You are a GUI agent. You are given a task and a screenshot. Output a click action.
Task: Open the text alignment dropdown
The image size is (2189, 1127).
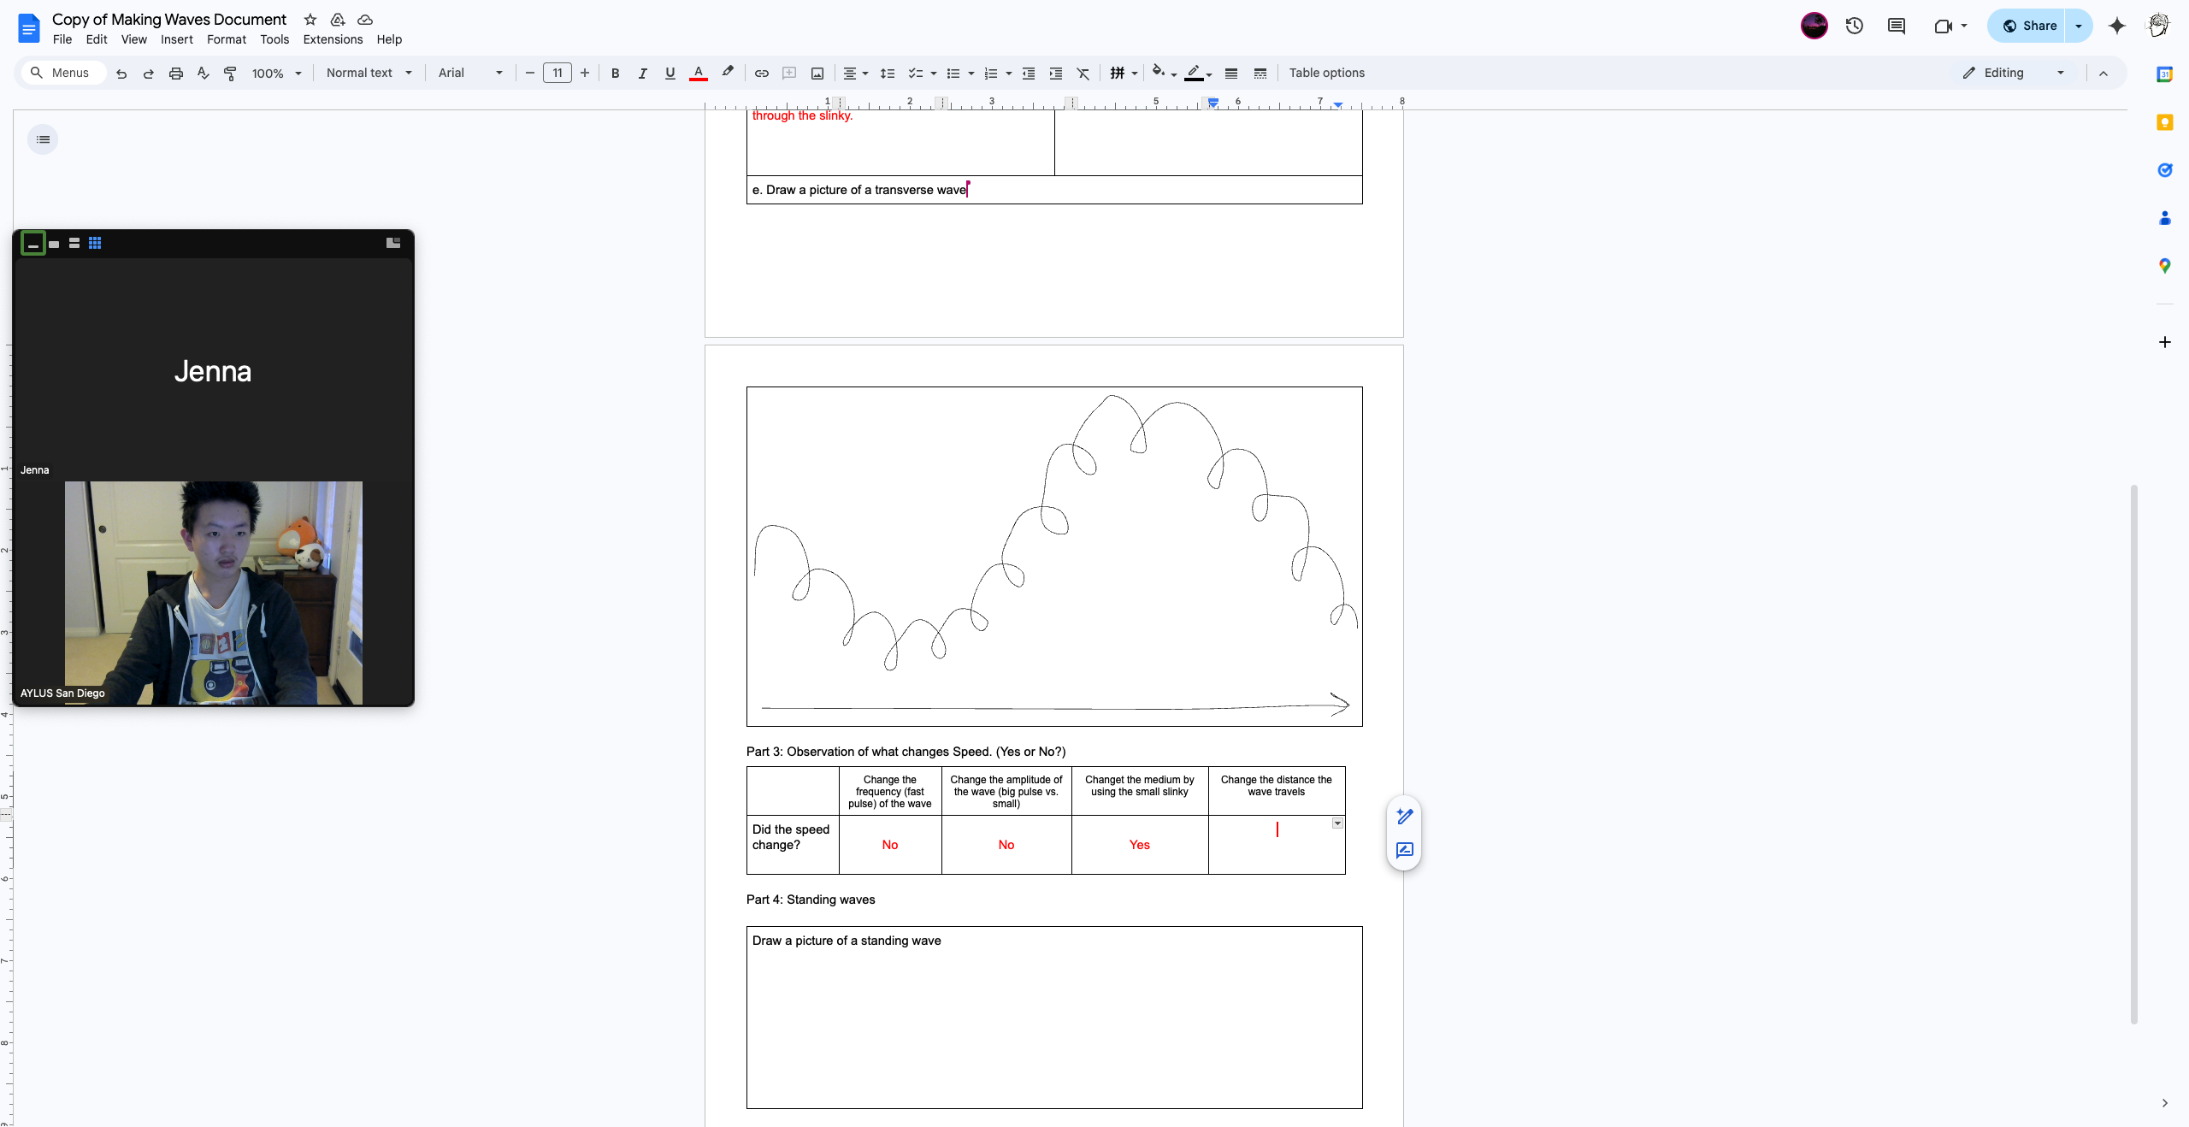(855, 74)
